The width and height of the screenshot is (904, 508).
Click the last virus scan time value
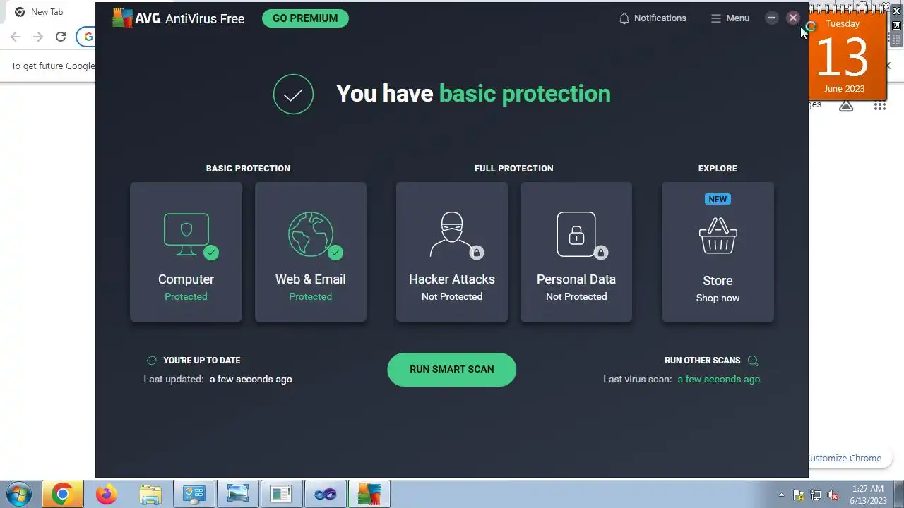tap(719, 380)
